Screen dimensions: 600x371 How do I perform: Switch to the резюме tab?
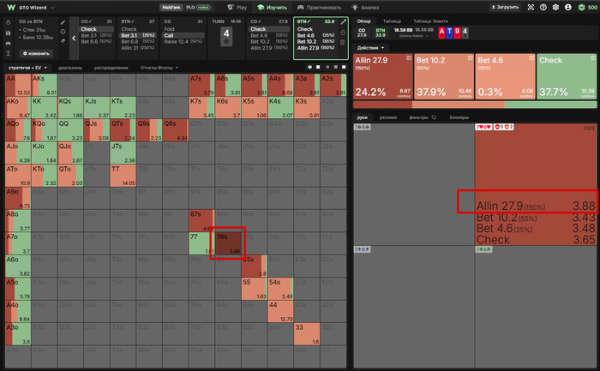pos(388,117)
